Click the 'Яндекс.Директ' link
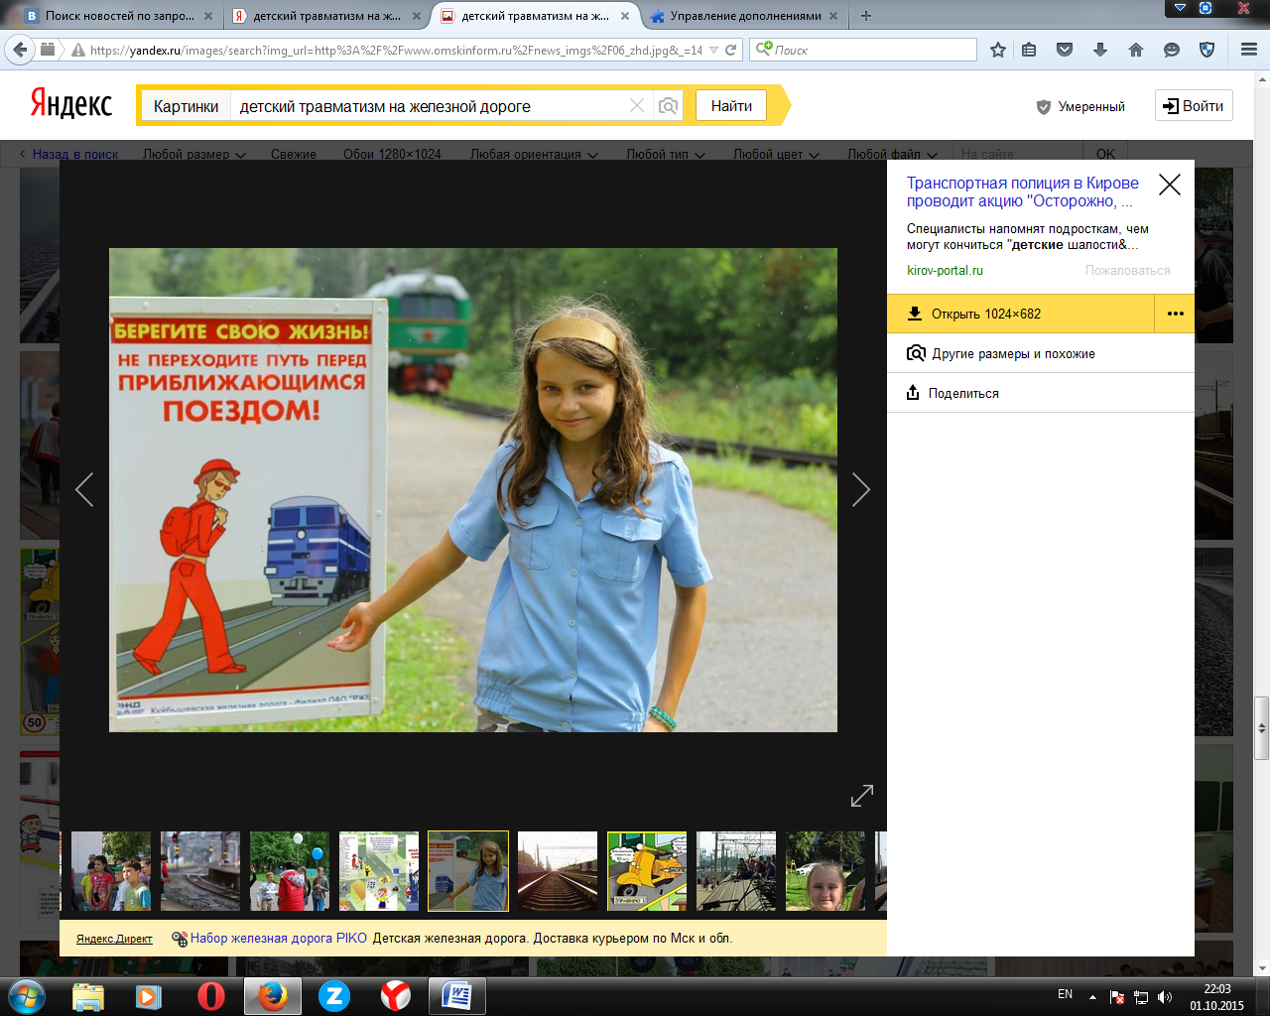Image resolution: width=1270 pixels, height=1016 pixels. click(114, 938)
